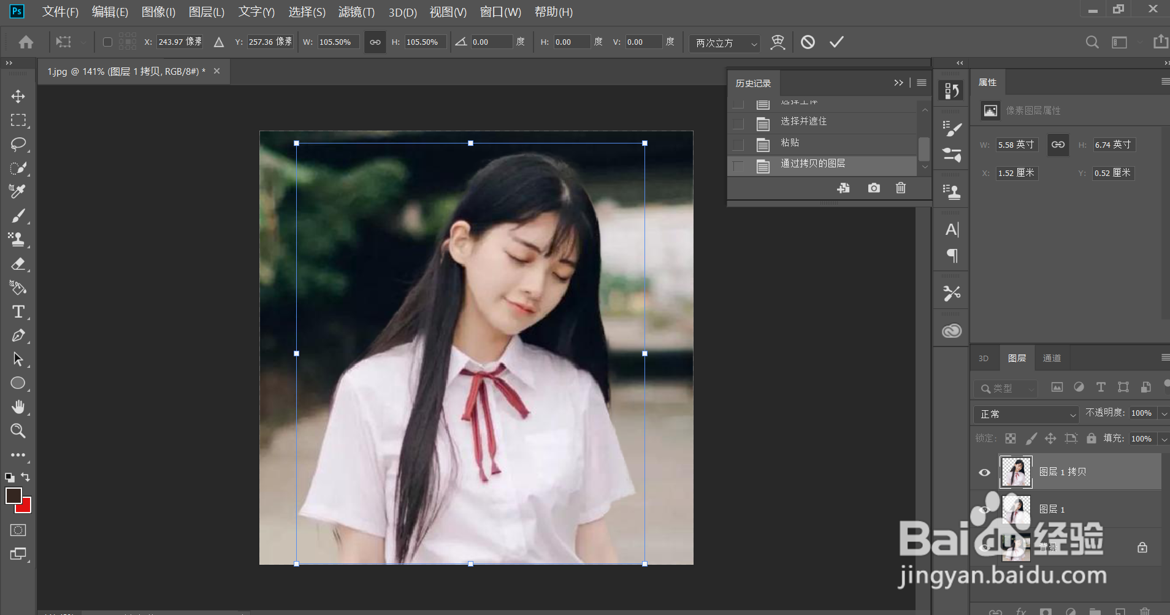Reset to default foreground and background colors

(9, 477)
